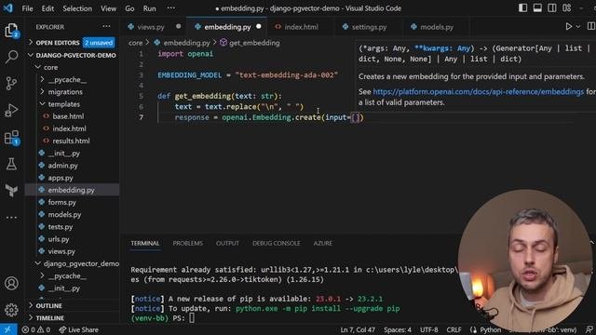Viewport: 596px width, 335px height.
Task: Open the File menu
Action: (x=27, y=8)
